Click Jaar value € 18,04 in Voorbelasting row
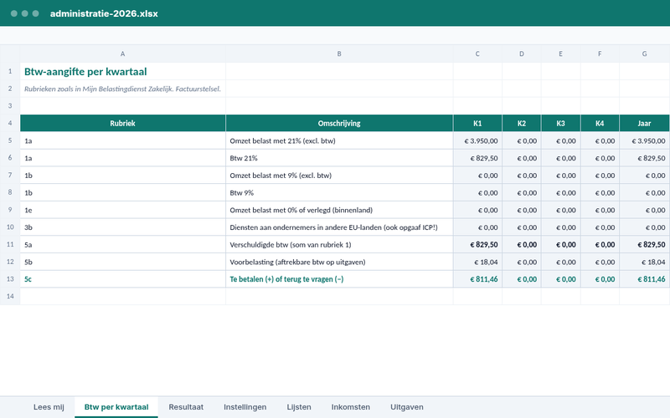 (x=644, y=262)
